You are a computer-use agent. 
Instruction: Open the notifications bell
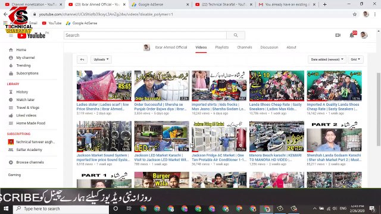[352, 35]
